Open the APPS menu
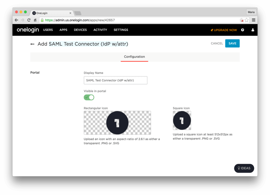 63,30
